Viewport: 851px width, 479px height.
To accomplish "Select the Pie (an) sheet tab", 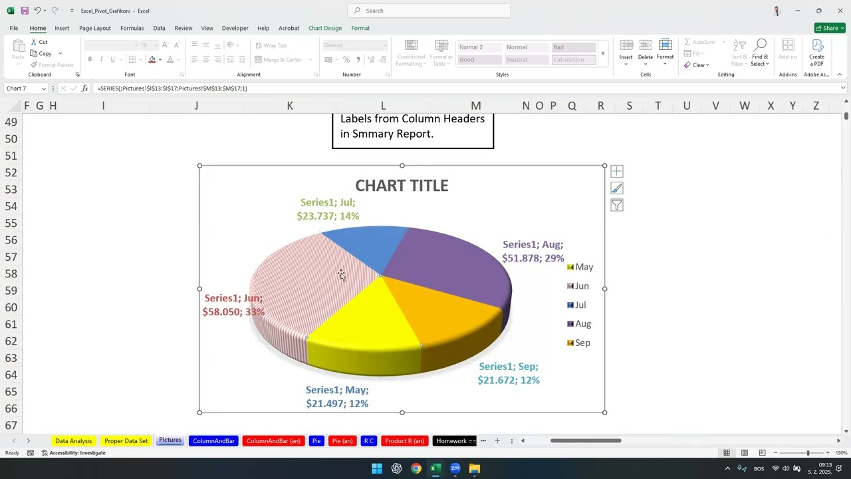I will [342, 441].
